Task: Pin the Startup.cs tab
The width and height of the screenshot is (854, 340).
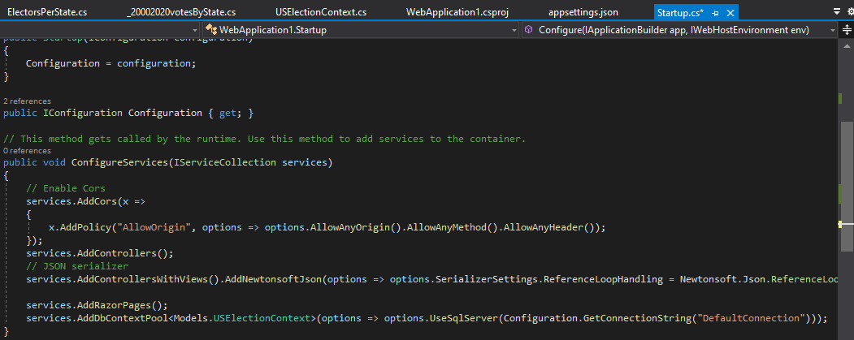Action: tap(716, 12)
